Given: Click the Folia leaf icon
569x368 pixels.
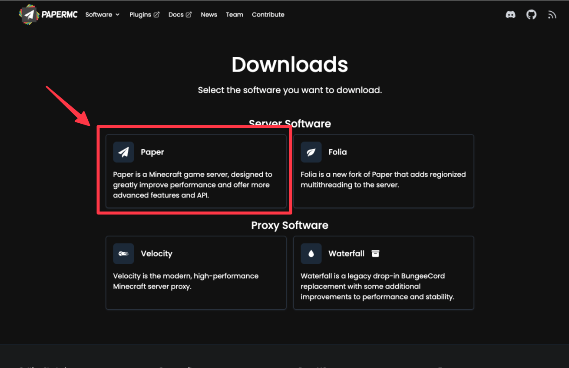Looking at the screenshot, I should (311, 152).
